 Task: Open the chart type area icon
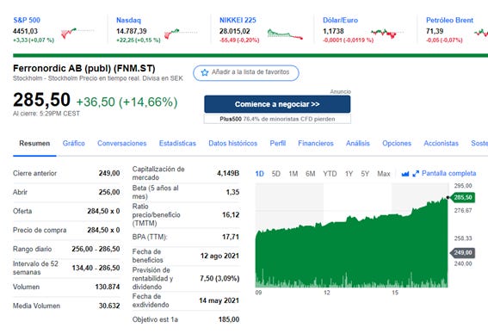tap(405, 174)
